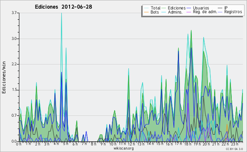
Task: Click the magenta Reg. de adm. swatch in the legend
Action: (189, 12)
